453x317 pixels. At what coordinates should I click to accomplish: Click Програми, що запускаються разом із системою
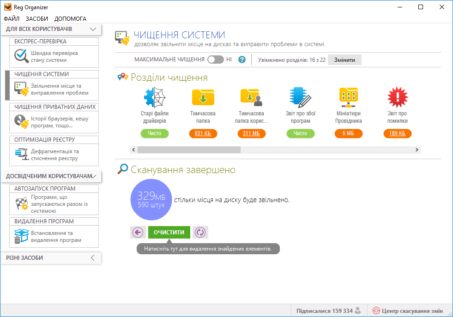pos(59,204)
